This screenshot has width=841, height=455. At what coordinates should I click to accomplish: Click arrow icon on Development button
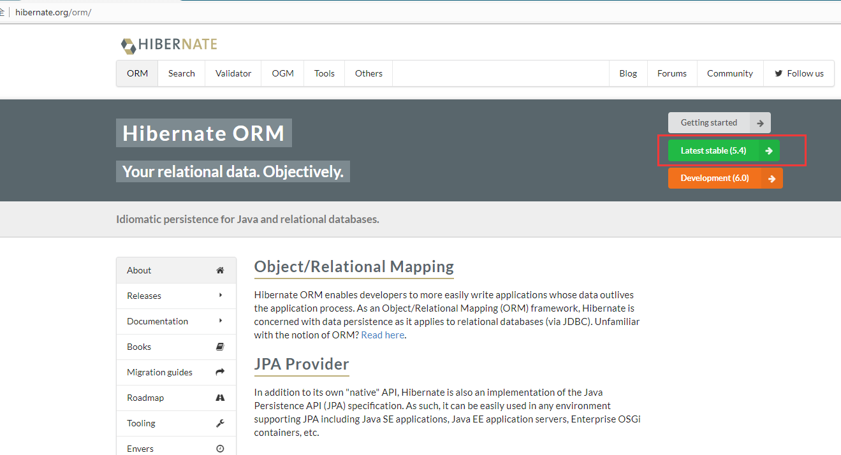coord(772,178)
